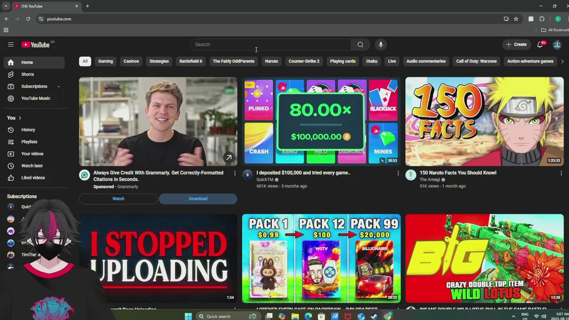
Task: Open options for 150 Naruto Facts video
Action: [x=561, y=173]
